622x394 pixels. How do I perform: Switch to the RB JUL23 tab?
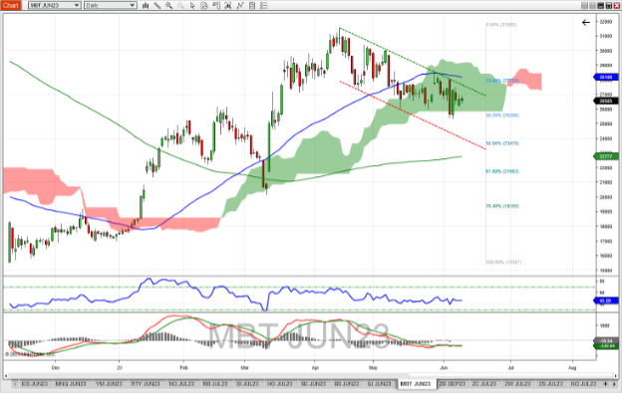pos(215,384)
